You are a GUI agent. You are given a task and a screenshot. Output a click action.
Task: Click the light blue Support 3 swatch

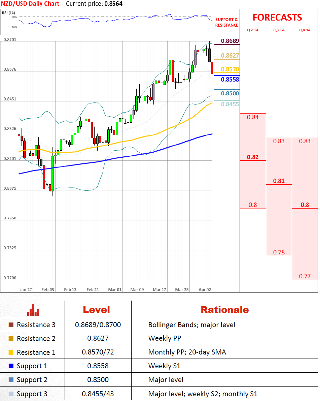11,394
